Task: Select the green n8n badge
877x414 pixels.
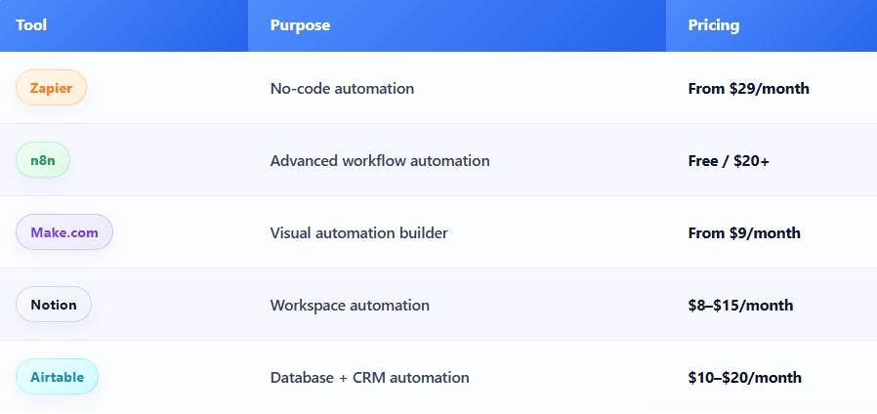Action: pyautogui.click(x=43, y=160)
